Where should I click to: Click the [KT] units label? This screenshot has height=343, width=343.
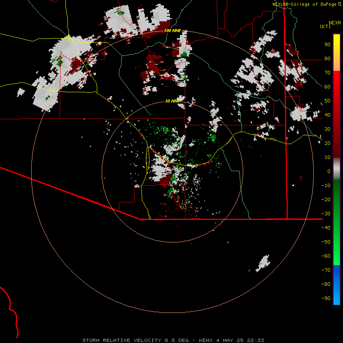(325, 26)
